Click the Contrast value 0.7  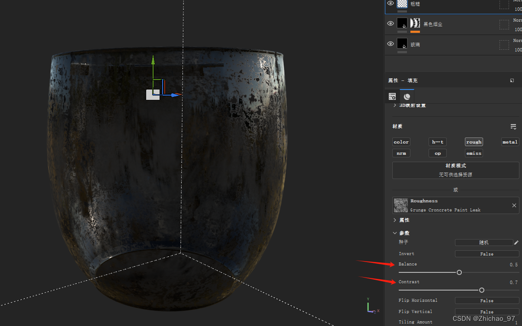[514, 282]
